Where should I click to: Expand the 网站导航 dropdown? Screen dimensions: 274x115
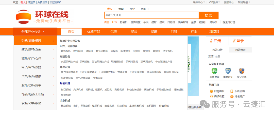point(244,2)
